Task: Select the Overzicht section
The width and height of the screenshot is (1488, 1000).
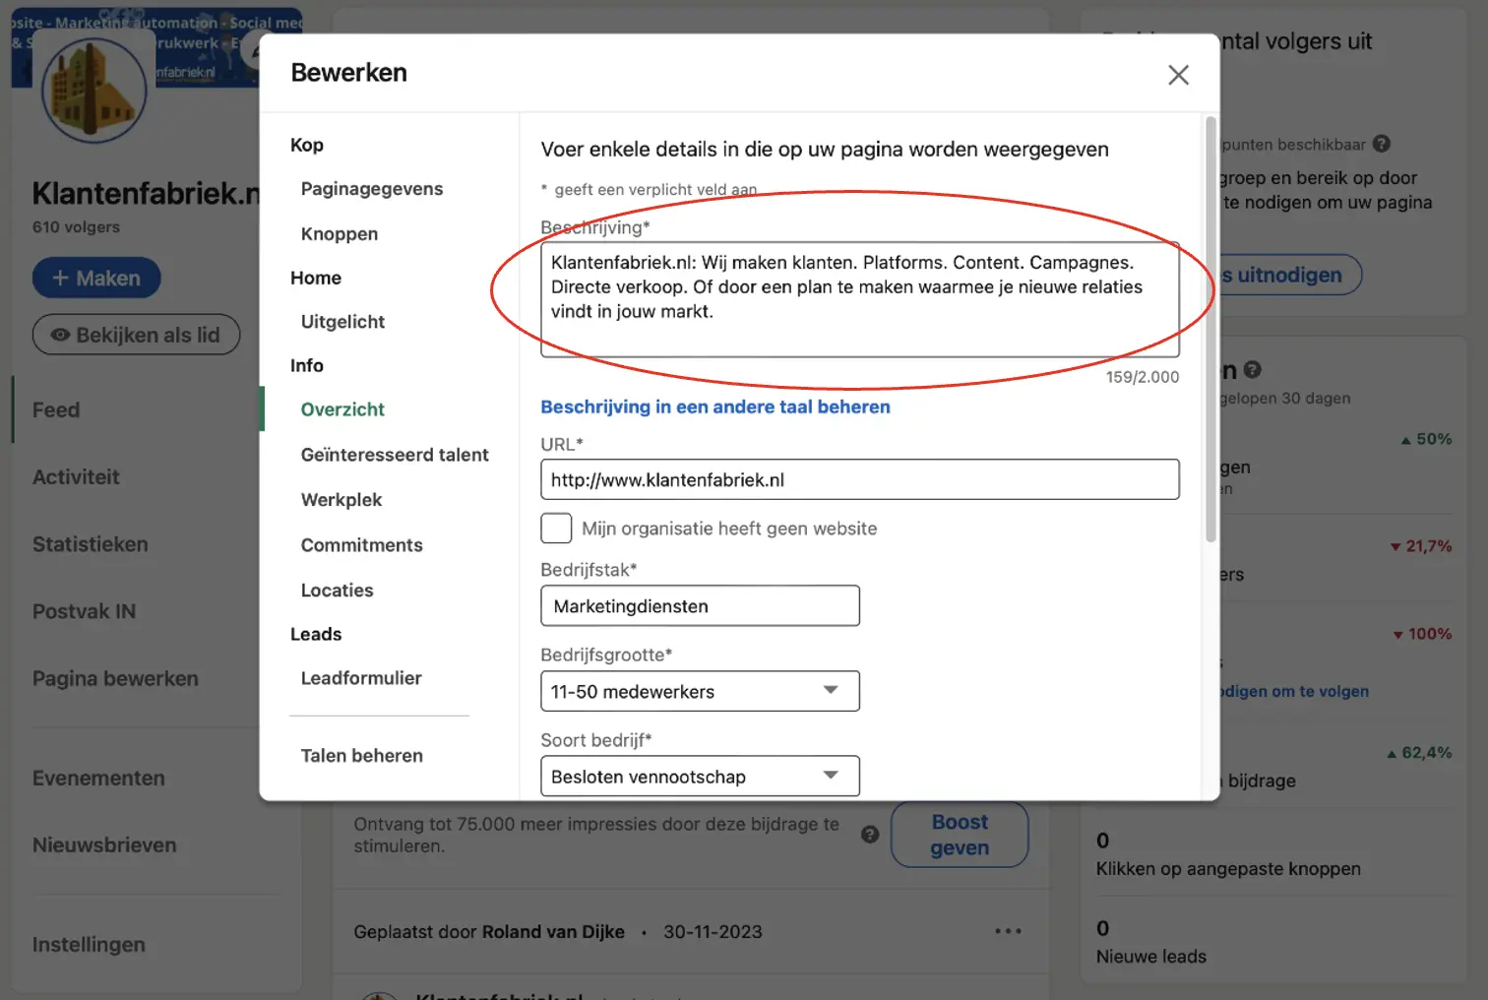Action: (x=342, y=409)
